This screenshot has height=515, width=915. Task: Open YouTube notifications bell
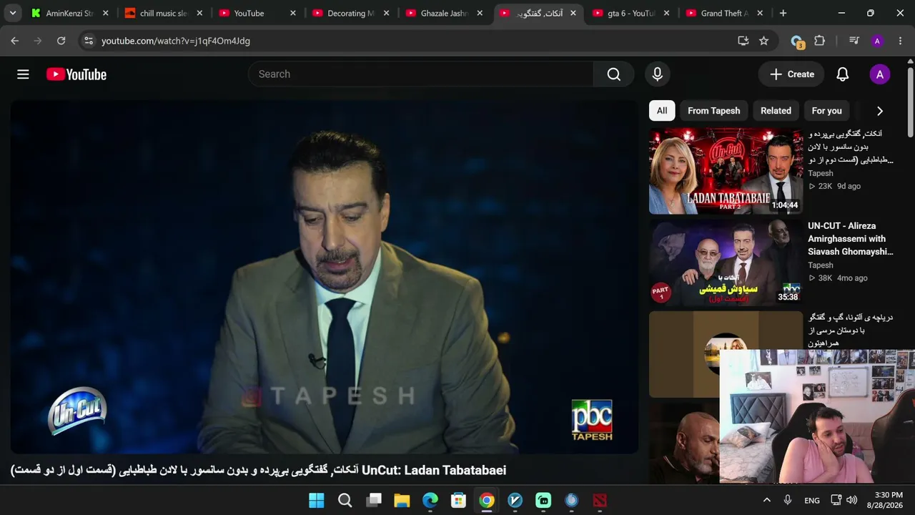[843, 74]
